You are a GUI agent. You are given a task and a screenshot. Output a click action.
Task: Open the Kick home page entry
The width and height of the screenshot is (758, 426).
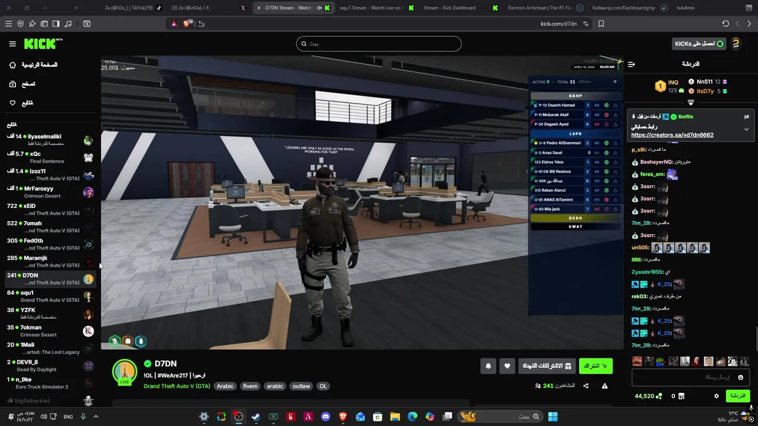[x=33, y=64]
